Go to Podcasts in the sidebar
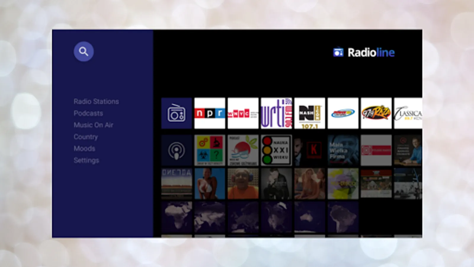Screen dimensions: 474x267 [x=88, y=113]
